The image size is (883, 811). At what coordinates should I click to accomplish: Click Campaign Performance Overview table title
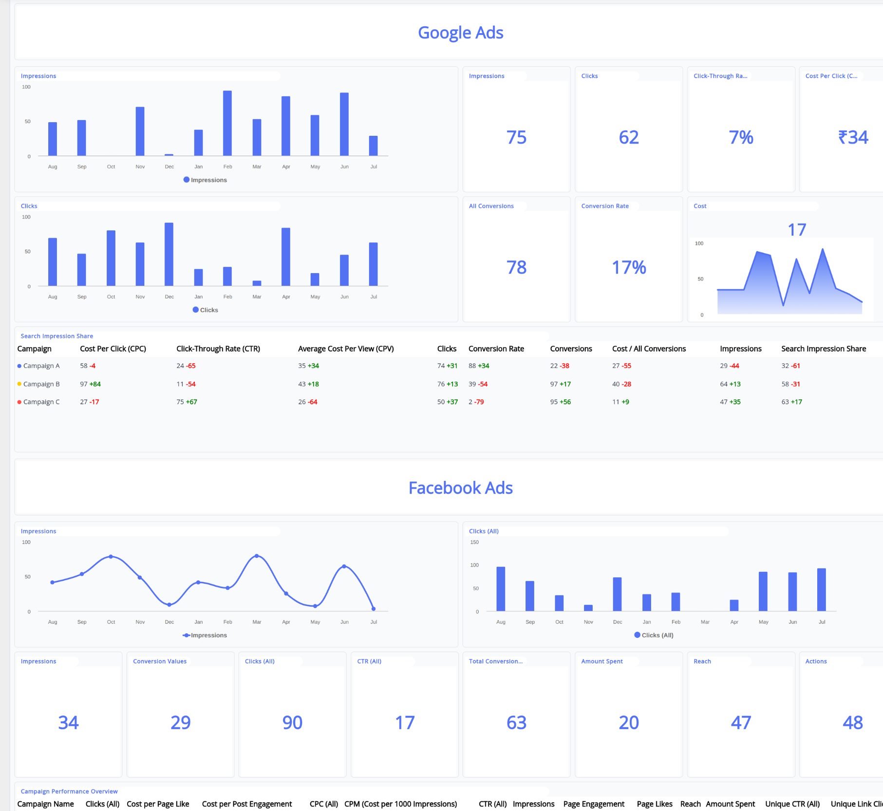(69, 791)
